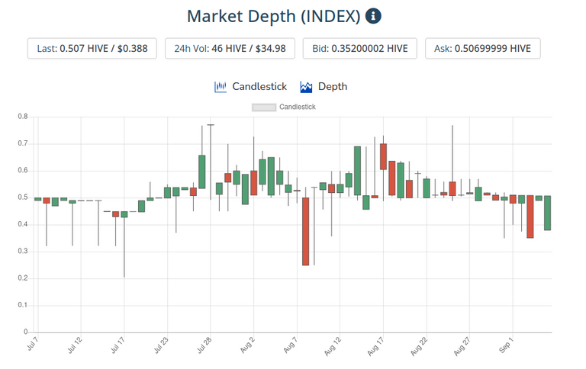The image size is (586, 369).
Task: Click the Last price box
Action: click(x=92, y=49)
